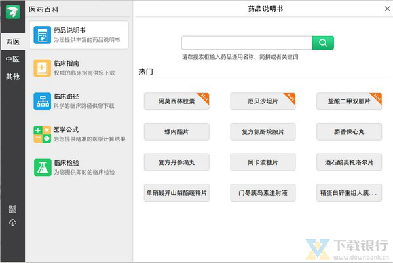Switch to the 中医 tab

click(x=12, y=59)
